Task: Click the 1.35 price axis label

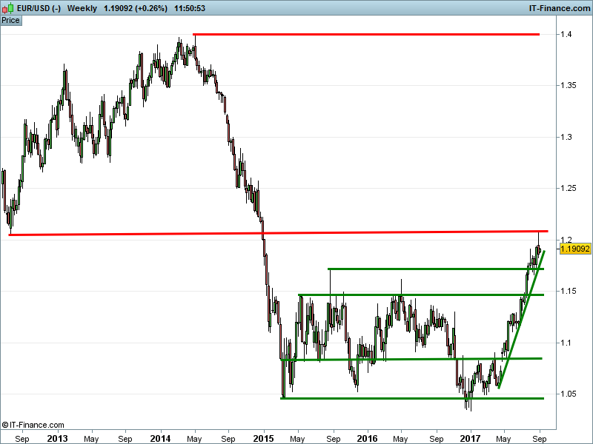Action: pos(569,85)
